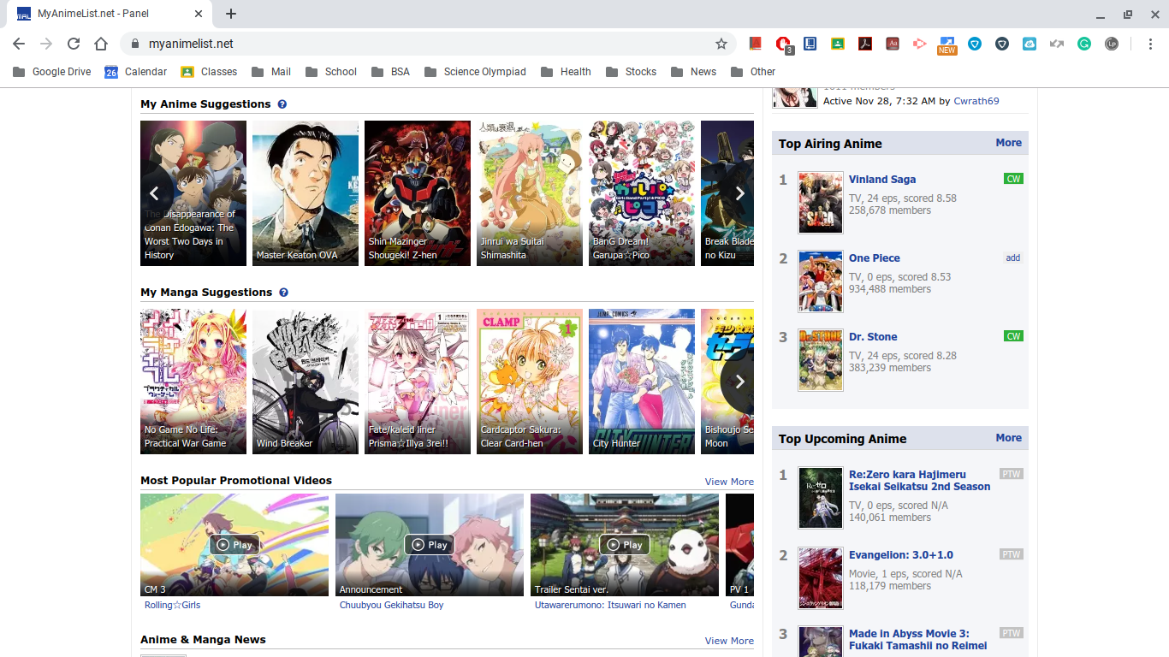Click PTW status on Re:Zero 2nd Season

(1012, 474)
